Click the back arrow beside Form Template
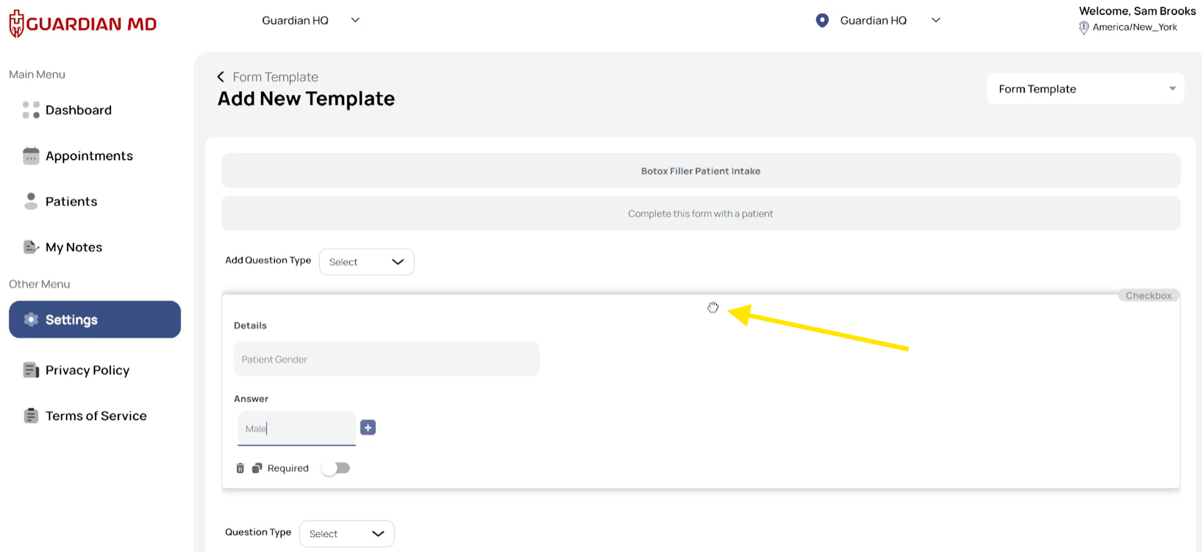This screenshot has height=552, width=1202. (221, 76)
